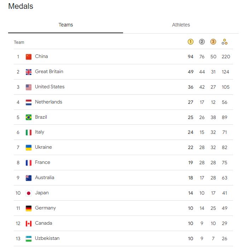Open the United States team row
This screenshot has width=244, height=248.
coord(123,87)
